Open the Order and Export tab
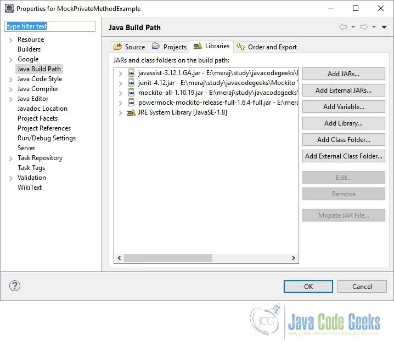394x352 pixels. click(266, 47)
